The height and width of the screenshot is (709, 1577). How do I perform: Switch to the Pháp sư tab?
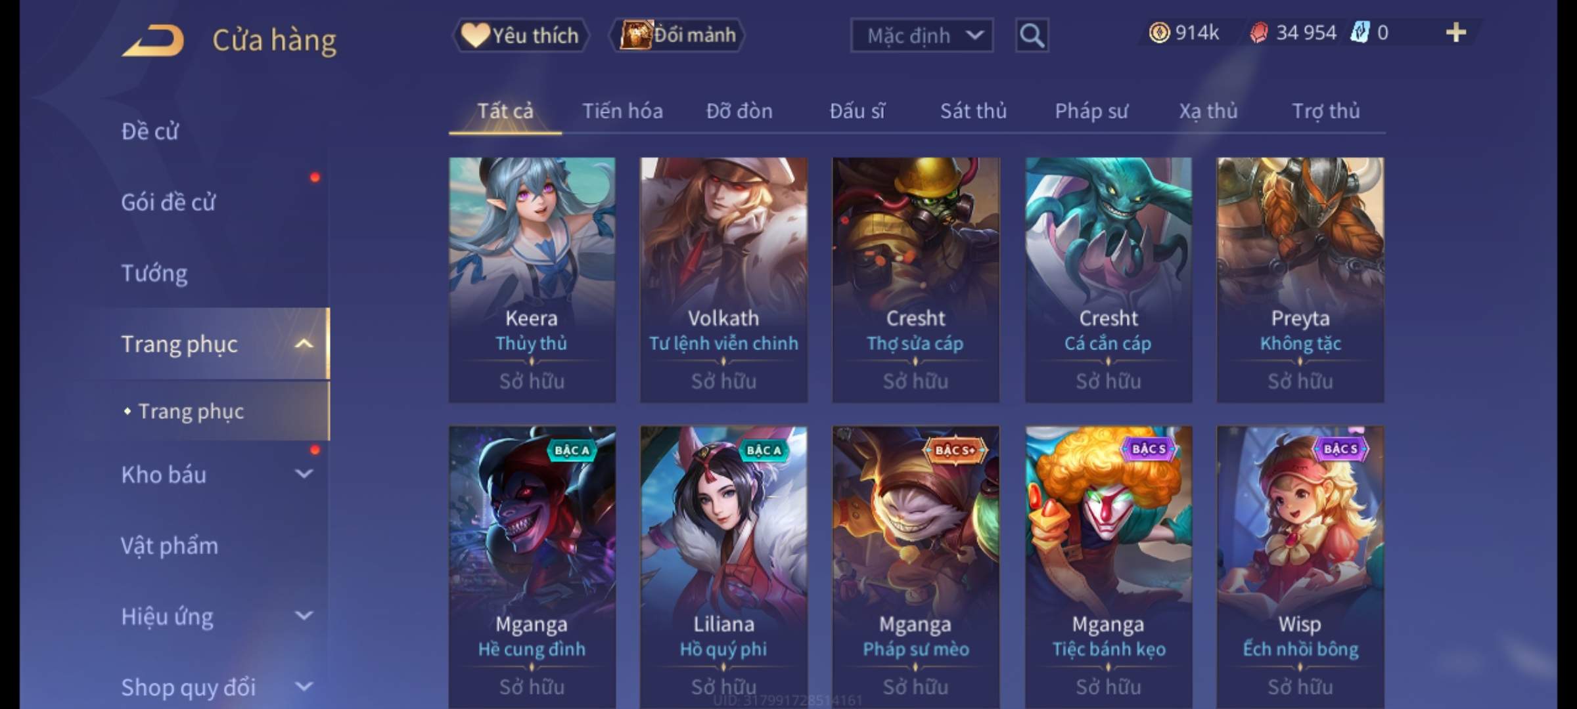click(1091, 112)
